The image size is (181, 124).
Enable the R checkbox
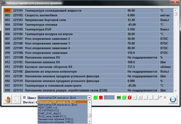161,98
